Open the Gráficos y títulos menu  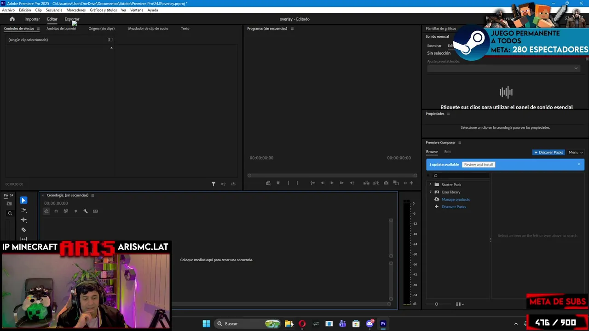[x=103, y=10]
